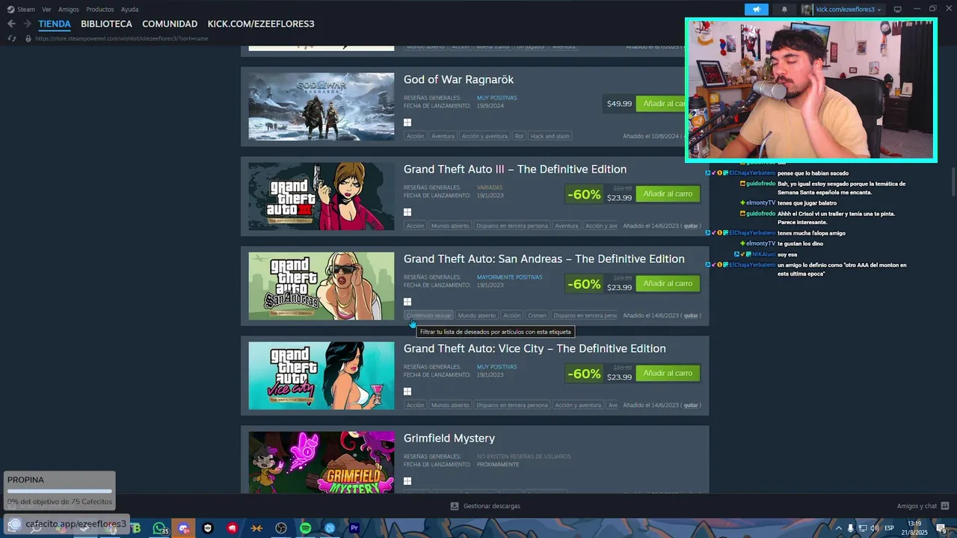Viewport: 957px width, 538px height.
Task: Open the Amigos y chat grid icon
Action: [x=945, y=506]
